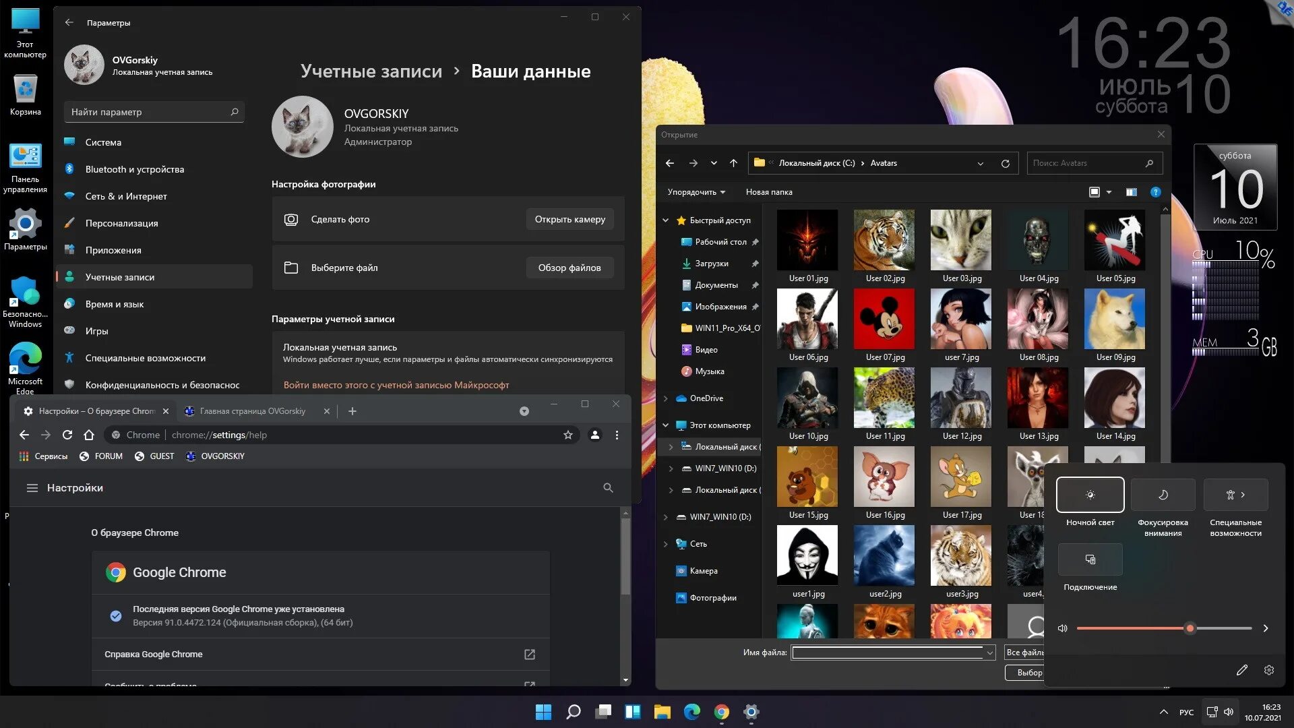This screenshot has width=1294, height=728.
Task: Toggle the OVGORSKIY Chrome profile icon
Action: pyautogui.click(x=593, y=435)
